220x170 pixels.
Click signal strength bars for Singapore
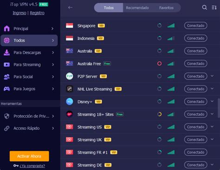pos(171,25)
